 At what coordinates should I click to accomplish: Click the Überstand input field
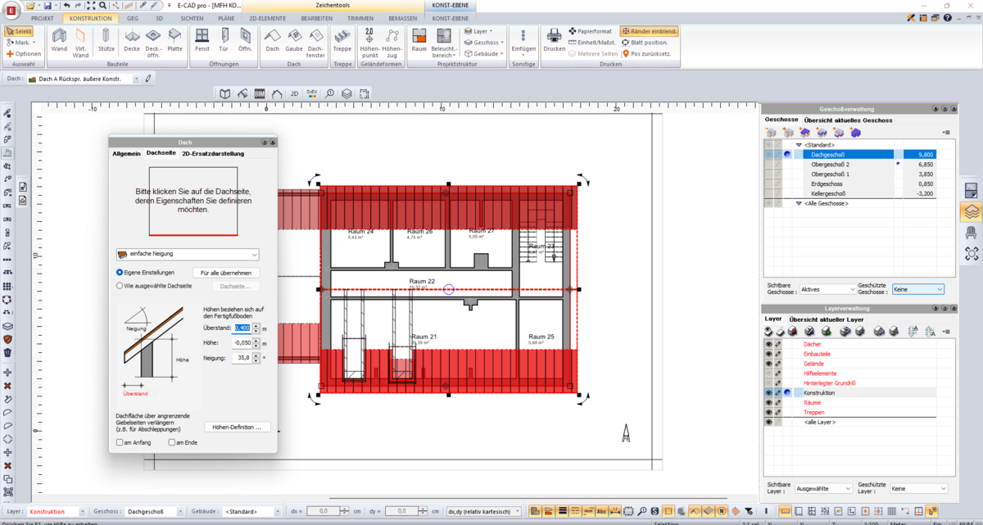click(x=242, y=328)
